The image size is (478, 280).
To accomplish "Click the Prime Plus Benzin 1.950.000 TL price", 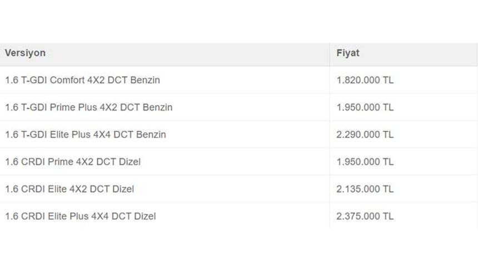I will [365, 107].
